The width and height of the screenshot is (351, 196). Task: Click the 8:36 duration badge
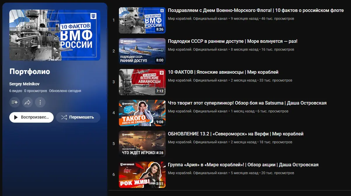click(x=160, y=29)
